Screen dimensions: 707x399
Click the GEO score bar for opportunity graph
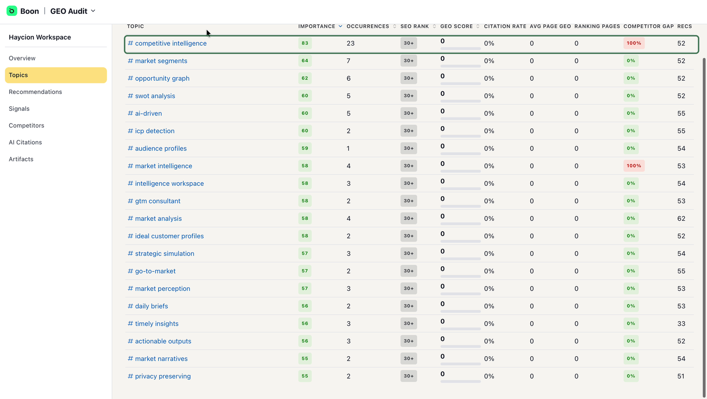pyautogui.click(x=460, y=83)
